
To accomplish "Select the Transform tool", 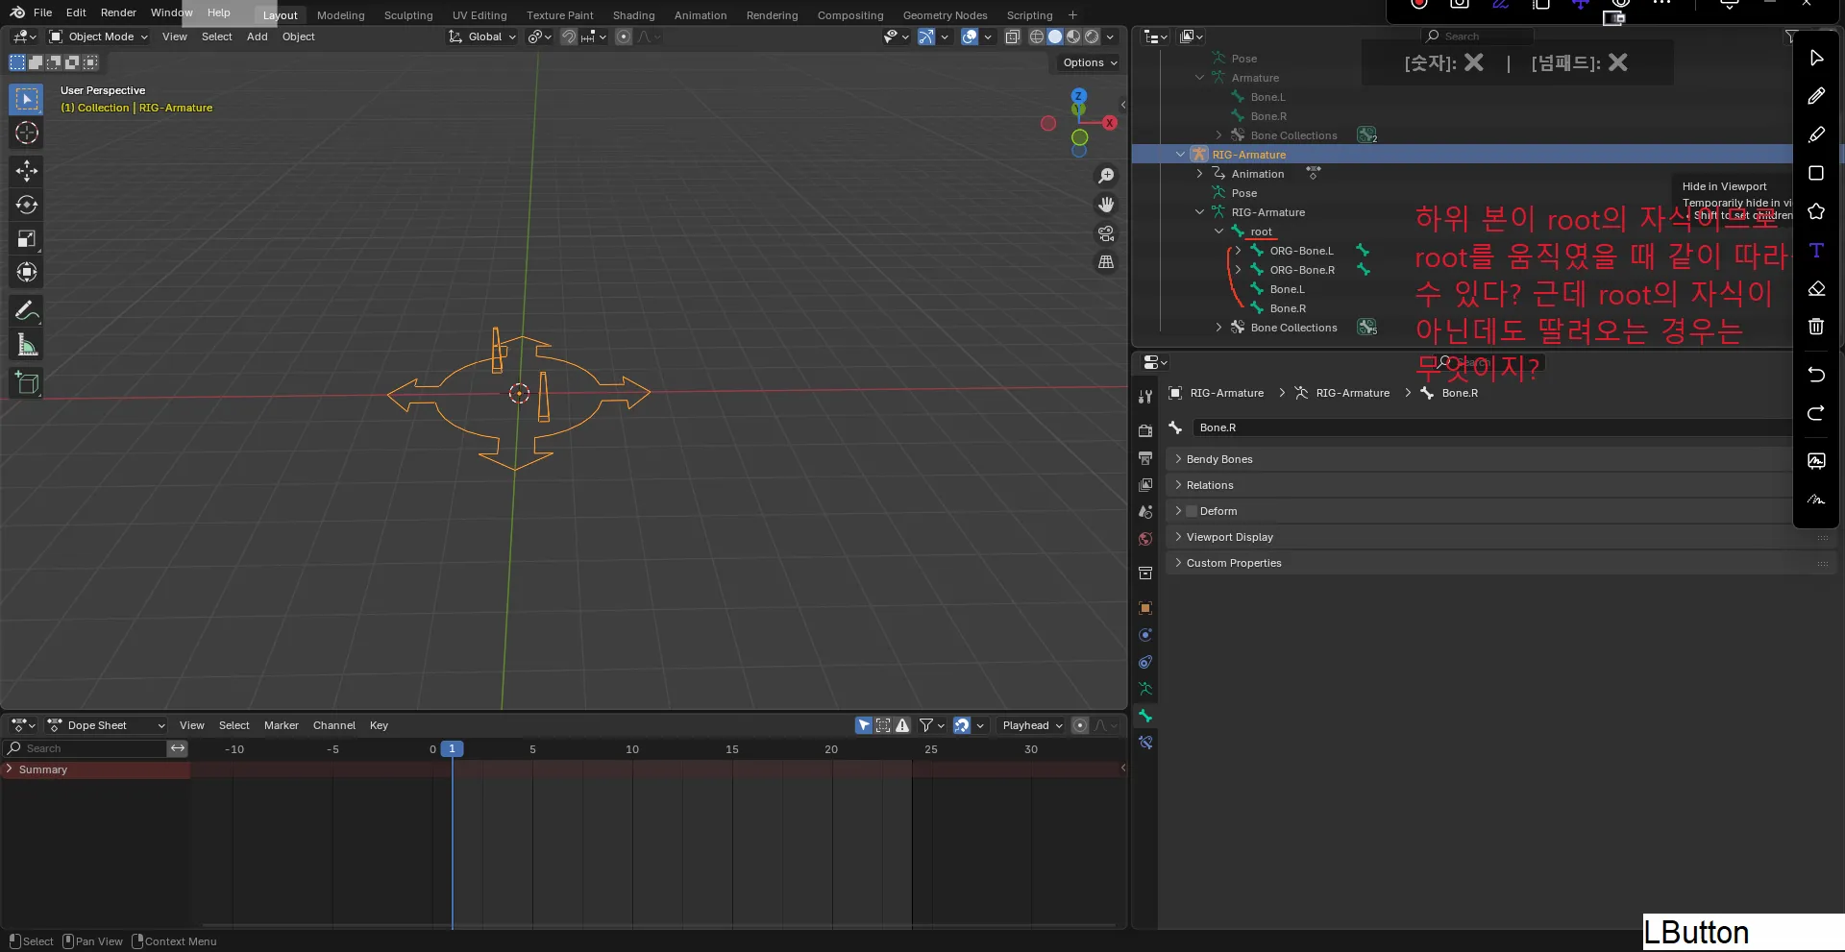I will [x=27, y=272].
